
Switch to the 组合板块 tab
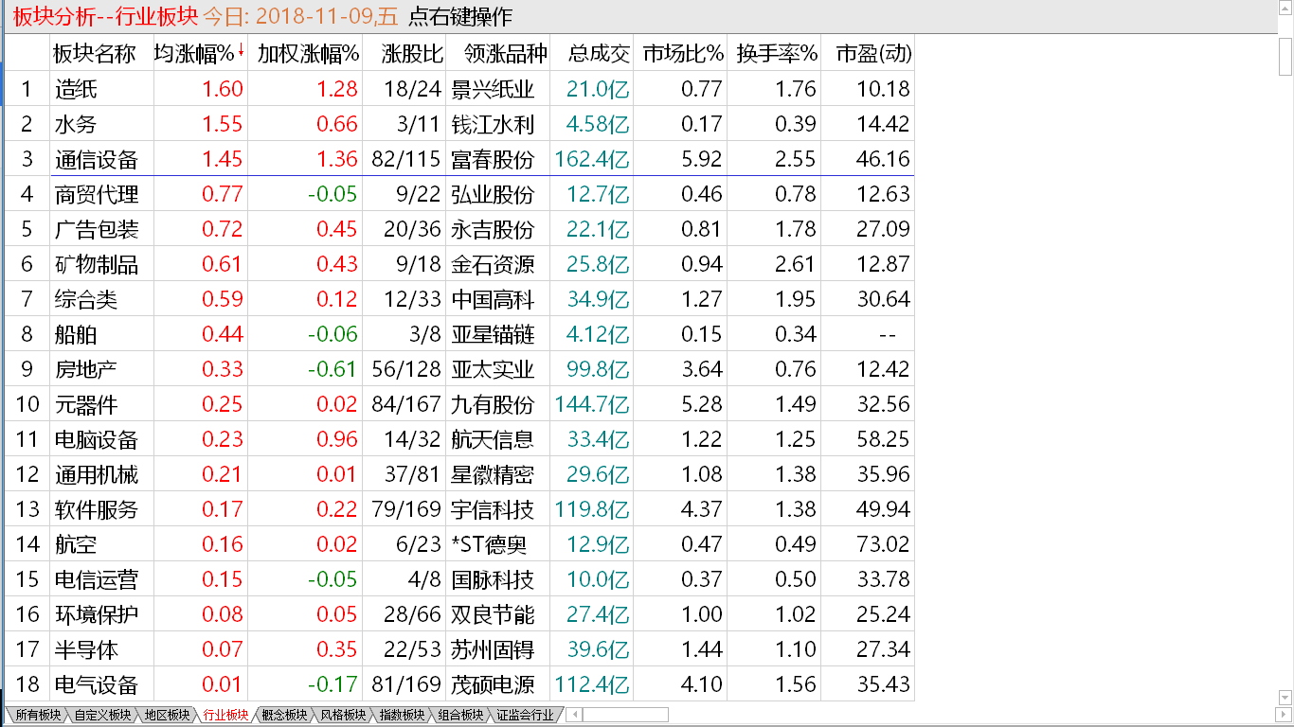coord(460,716)
